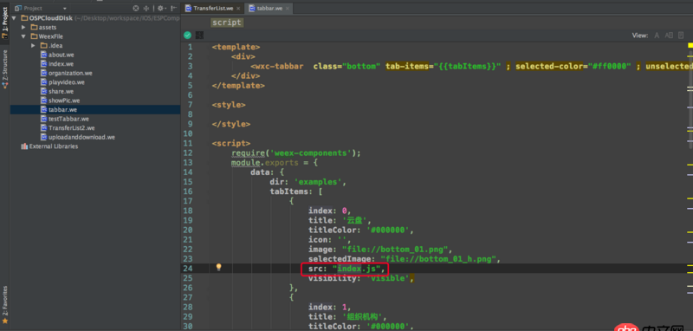The height and width of the screenshot is (331, 693).
Task: Select index.we in the project tree
Action: [61, 64]
